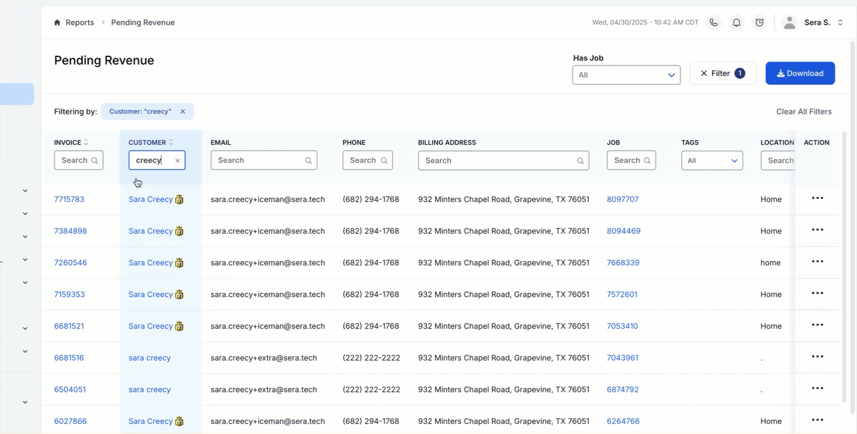Open the notifications bell
This screenshot has height=434, width=857.
(x=737, y=22)
